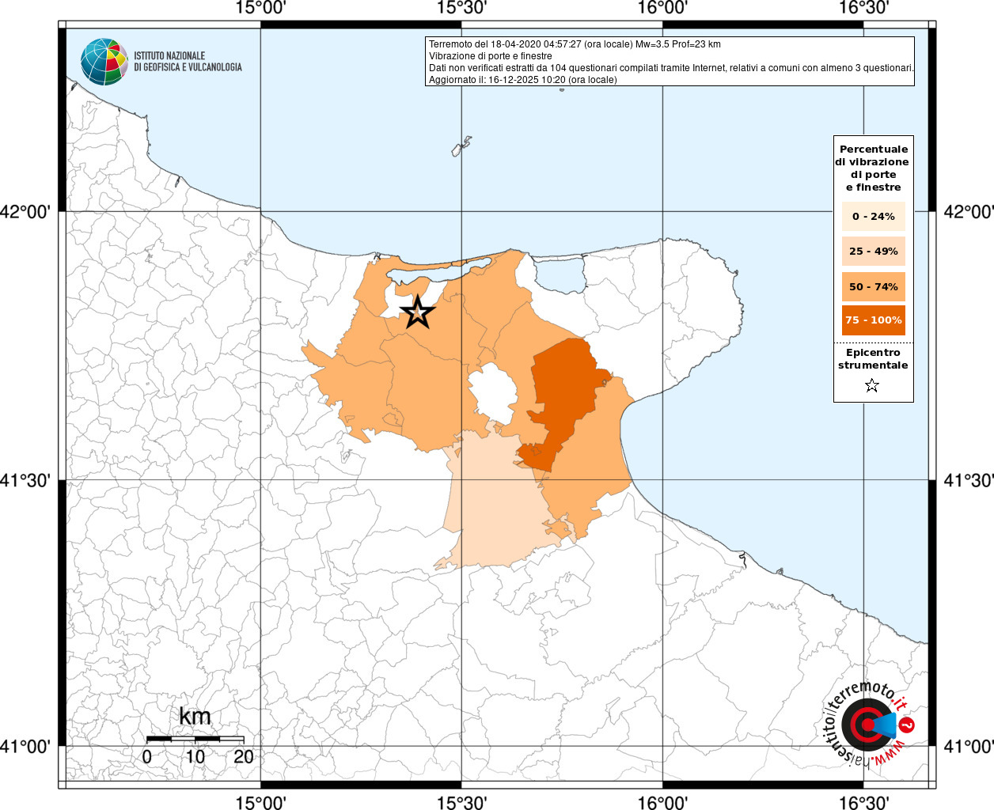Screen dimensions: 994x810
Task: Select the 50 - 74% legend swatch
Action: pos(873,286)
